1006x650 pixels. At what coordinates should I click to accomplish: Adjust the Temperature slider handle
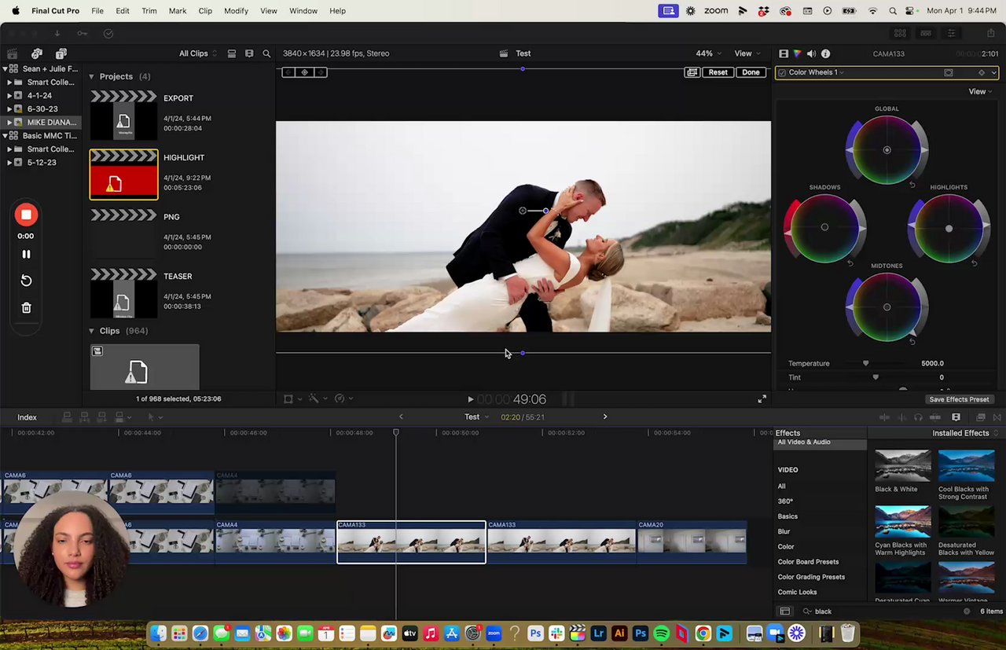click(866, 363)
